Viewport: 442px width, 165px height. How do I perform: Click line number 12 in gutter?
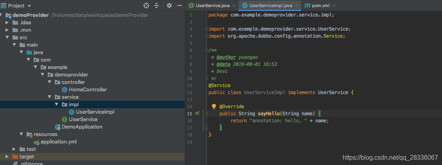pyautogui.click(x=189, y=92)
